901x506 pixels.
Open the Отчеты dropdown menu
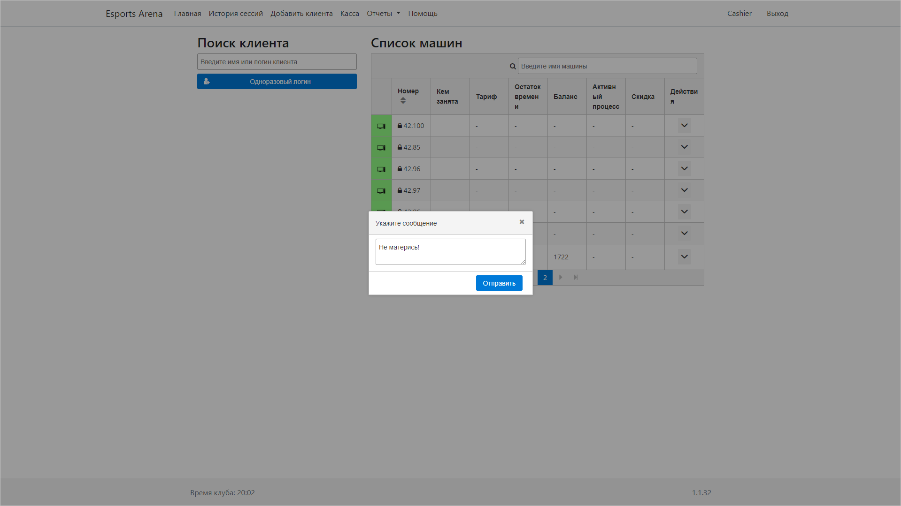pos(383,14)
